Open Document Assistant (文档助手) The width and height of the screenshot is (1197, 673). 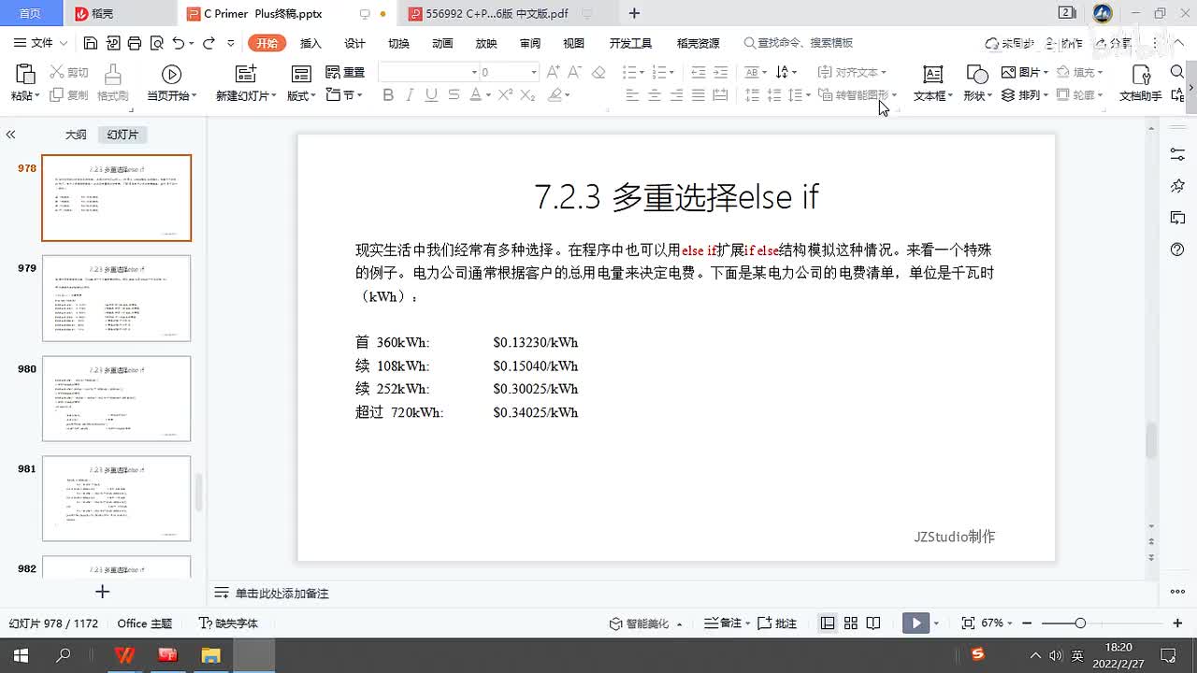point(1141,82)
